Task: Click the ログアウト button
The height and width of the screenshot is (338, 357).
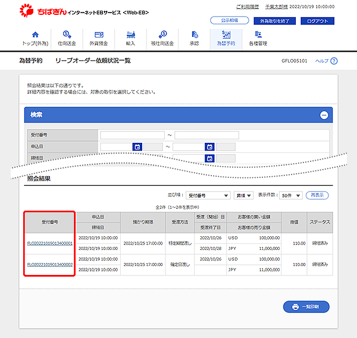Action: (x=317, y=21)
